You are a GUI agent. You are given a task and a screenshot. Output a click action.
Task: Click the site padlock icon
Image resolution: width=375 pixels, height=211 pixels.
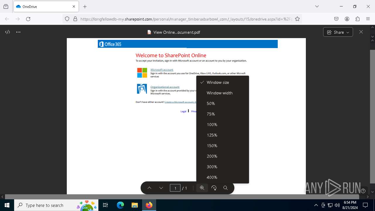(75, 19)
